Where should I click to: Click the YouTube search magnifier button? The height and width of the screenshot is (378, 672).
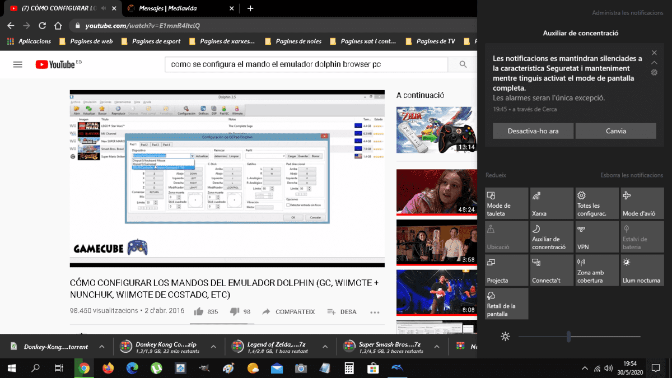pyautogui.click(x=463, y=64)
